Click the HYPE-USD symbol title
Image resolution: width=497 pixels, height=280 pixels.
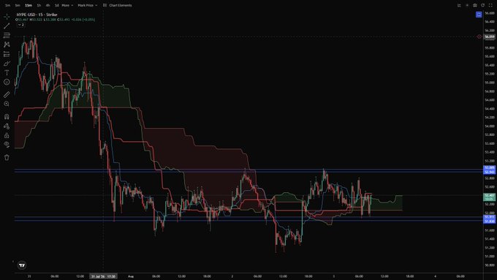(37, 15)
